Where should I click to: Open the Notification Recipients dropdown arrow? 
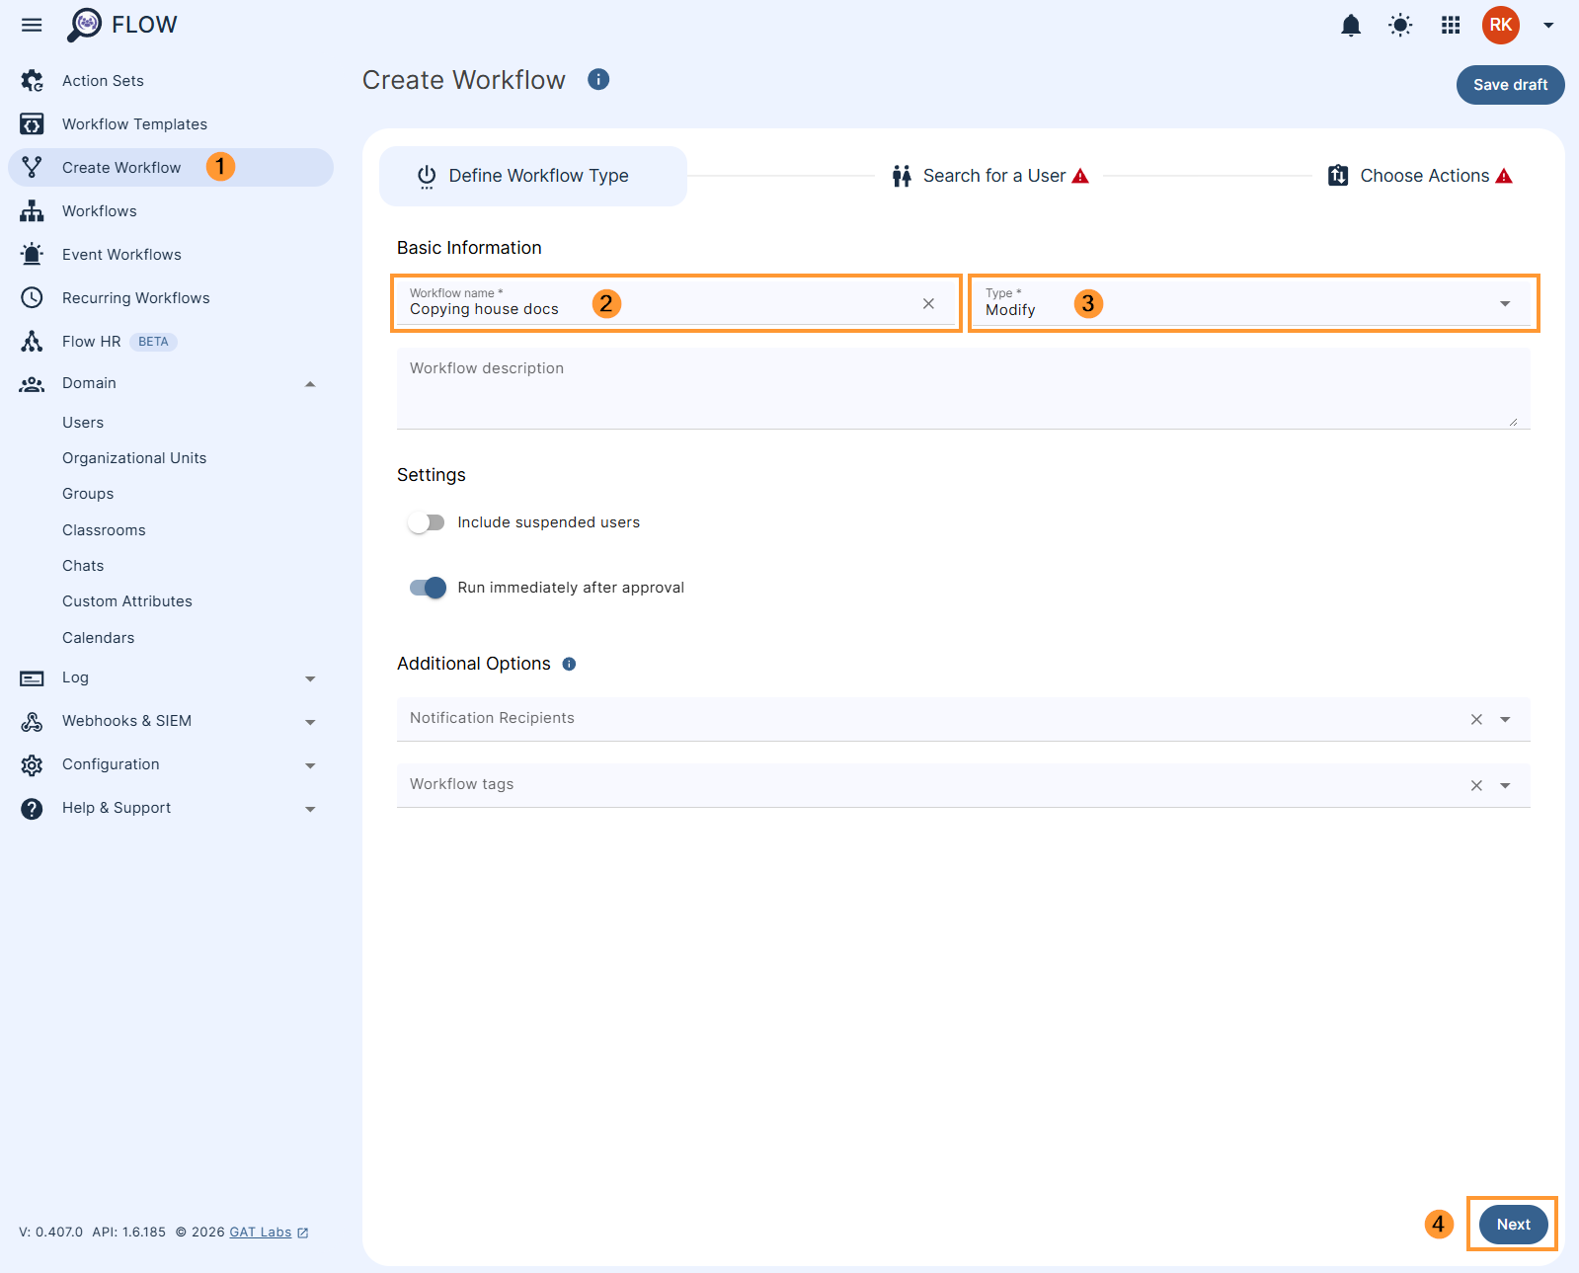(x=1505, y=720)
